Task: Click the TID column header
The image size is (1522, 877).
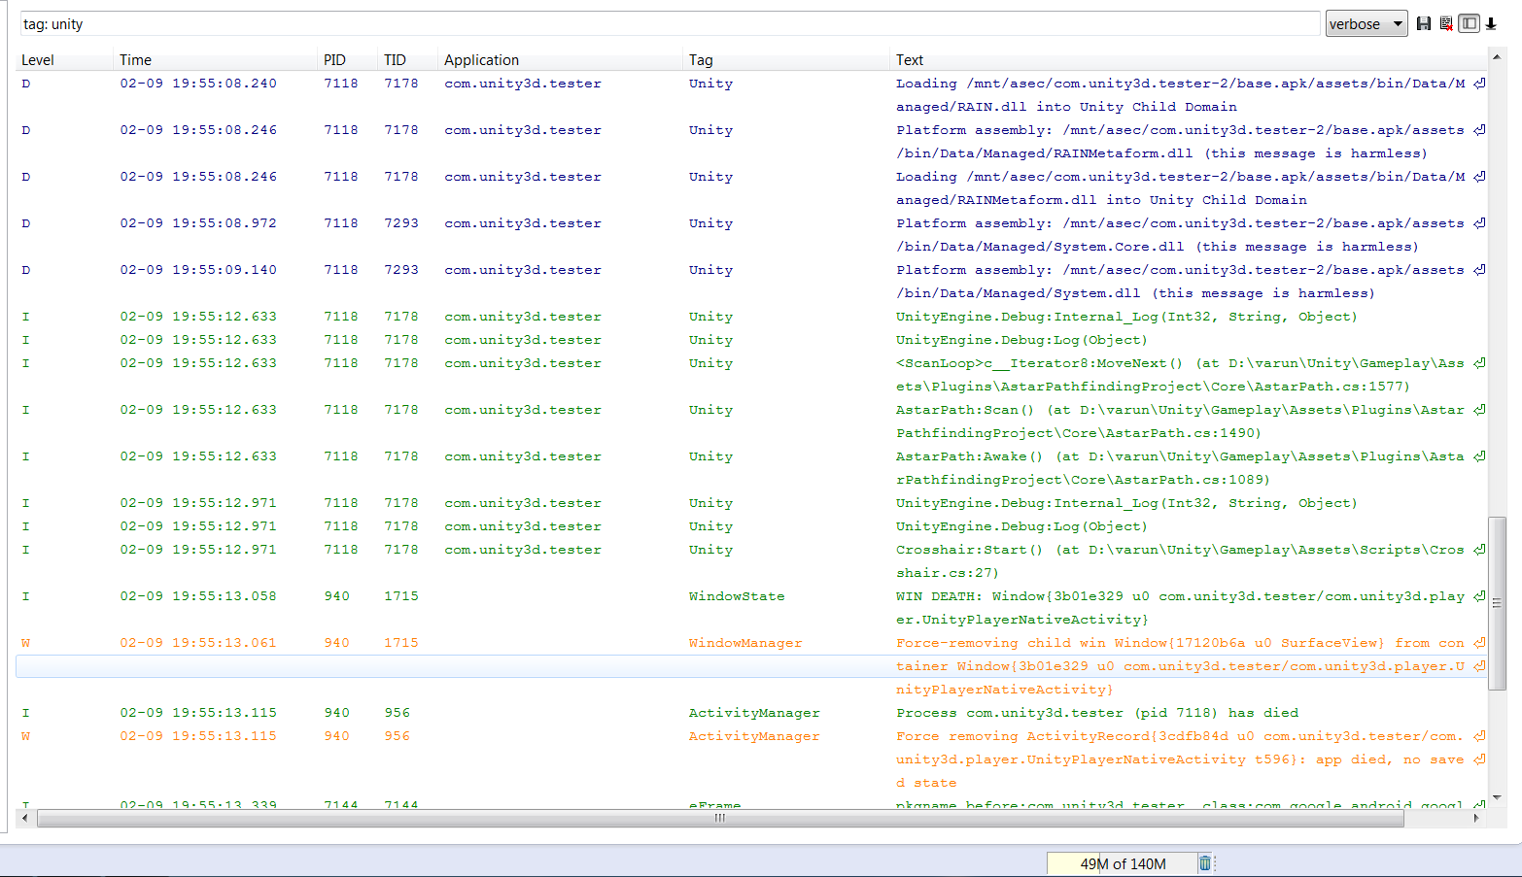Action: point(395,59)
